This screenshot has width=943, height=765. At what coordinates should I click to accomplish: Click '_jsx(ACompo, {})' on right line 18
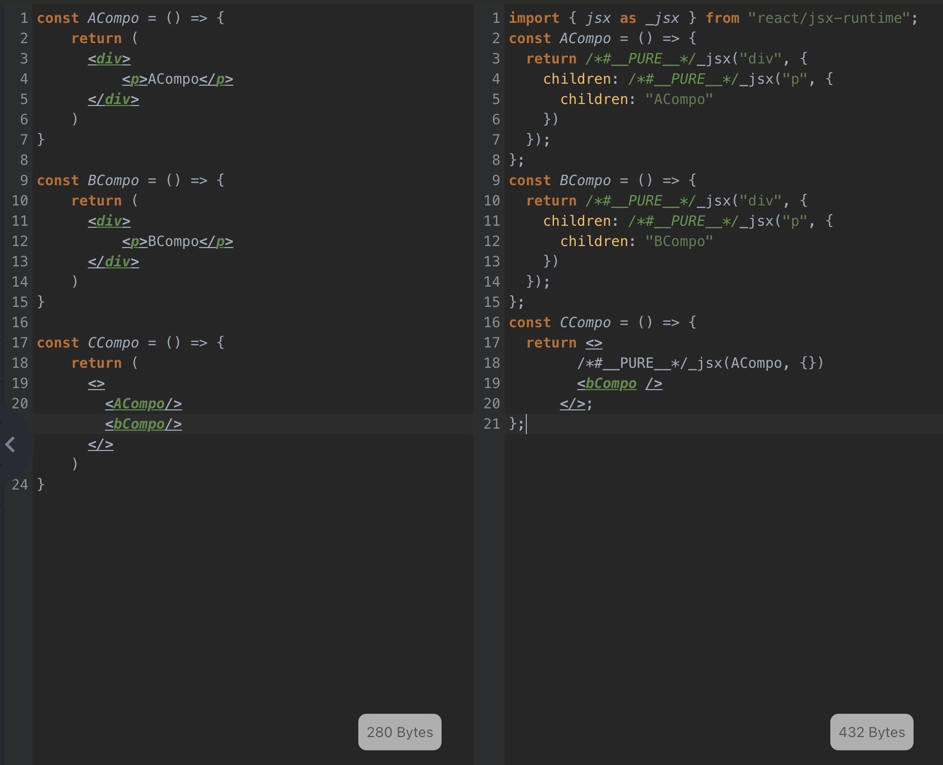pos(756,363)
